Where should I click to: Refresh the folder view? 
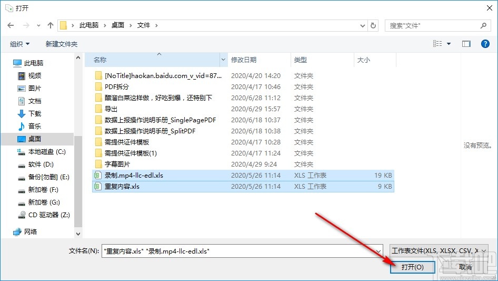373,25
